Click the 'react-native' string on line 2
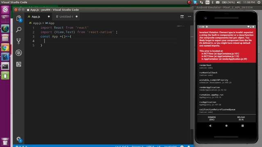This screenshot has height=147, width=262. 100,32
